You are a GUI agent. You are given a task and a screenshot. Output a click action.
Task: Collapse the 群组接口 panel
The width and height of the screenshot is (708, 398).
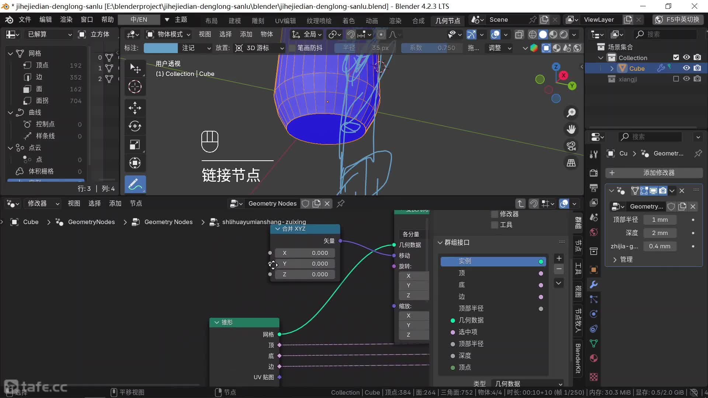440,242
